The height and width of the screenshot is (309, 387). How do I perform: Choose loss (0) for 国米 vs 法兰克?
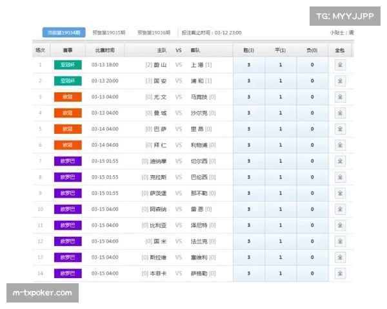point(312,241)
